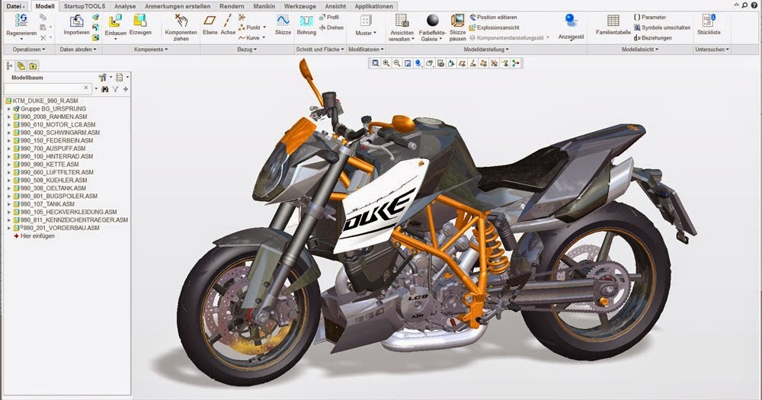Expand Gruppe BG_URSPRUNG tree node
Image resolution: width=762 pixels, height=400 pixels.
pos(8,110)
